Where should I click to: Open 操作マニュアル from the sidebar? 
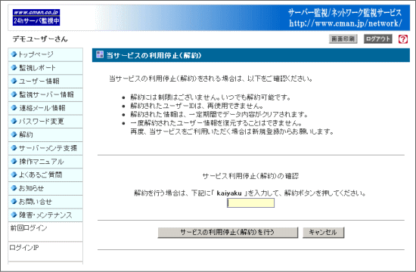(45, 162)
